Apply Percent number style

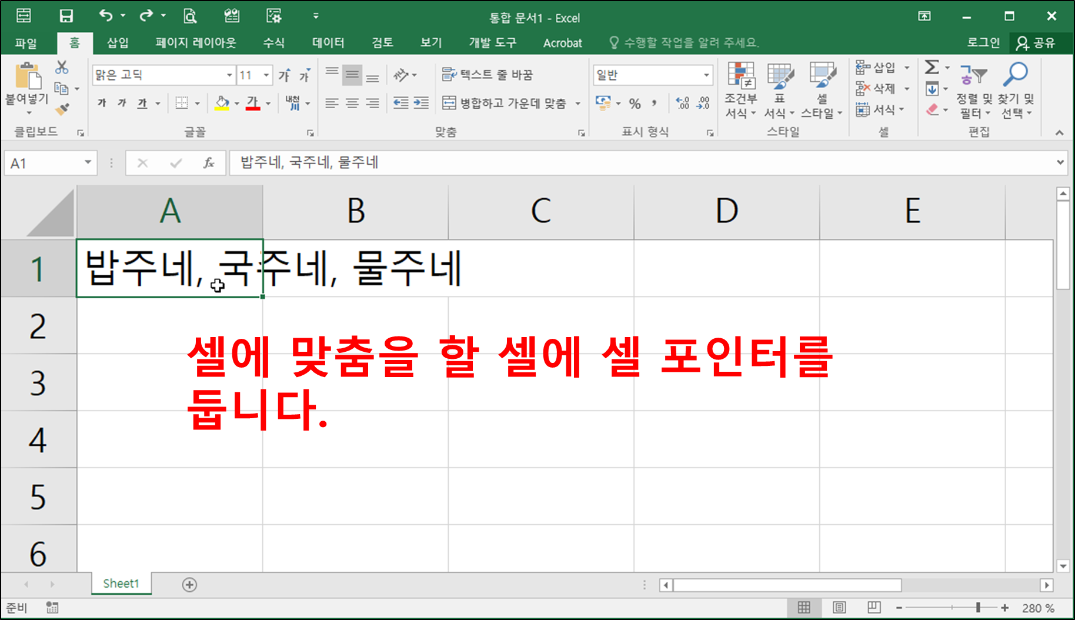click(635, 104)
